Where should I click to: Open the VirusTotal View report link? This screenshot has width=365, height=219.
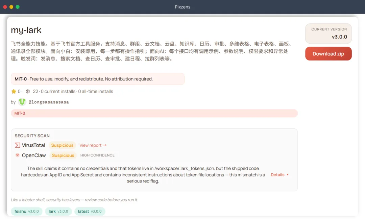click(x=93, y=145)
